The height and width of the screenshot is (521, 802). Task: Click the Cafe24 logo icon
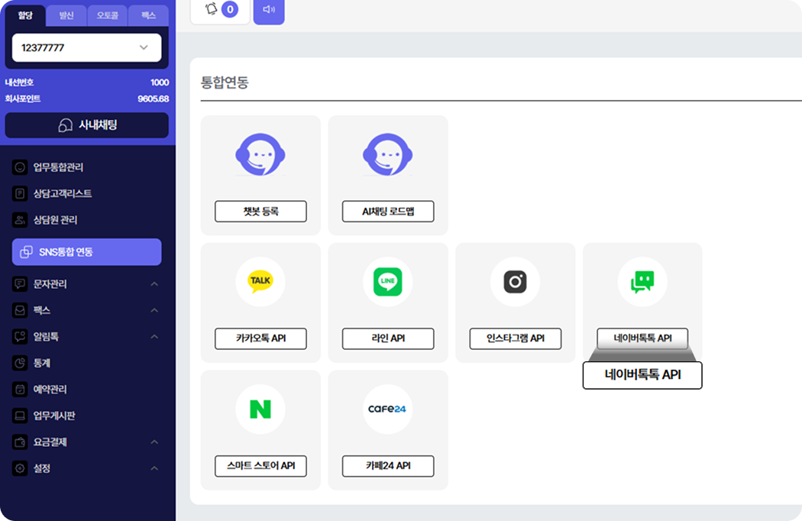coord(388,409)
